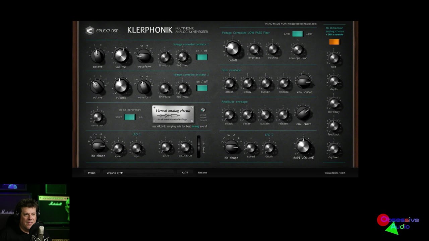Image resolution: width=429 pixels, height=241 pixels.
Task: Click filter envelope env. curve knob
Action: click(x=304, y=81)
